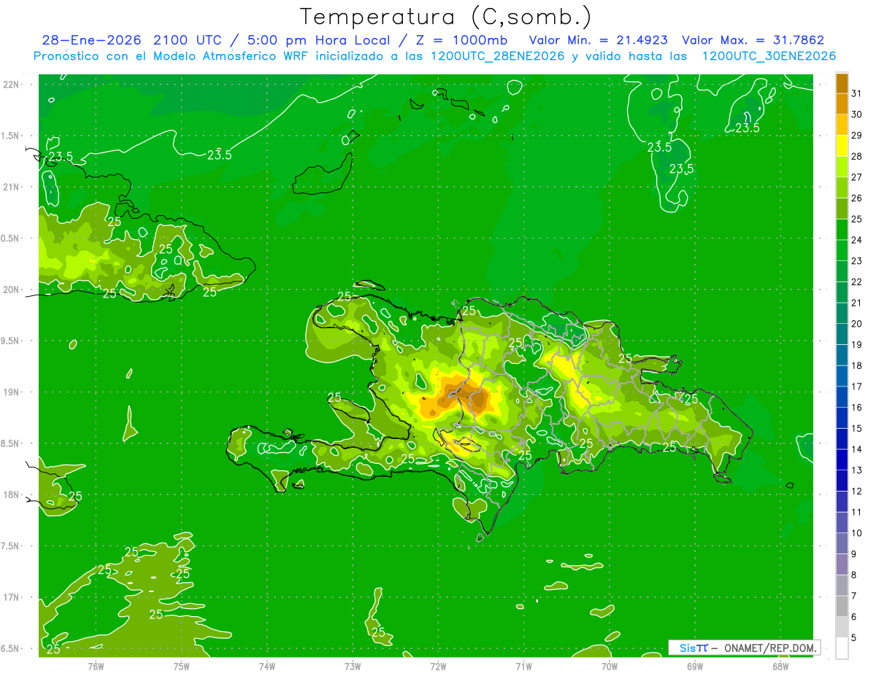Click the '69W' longitude axis label
The height and width of the screenshot is (676, 876).
point(695,667)
